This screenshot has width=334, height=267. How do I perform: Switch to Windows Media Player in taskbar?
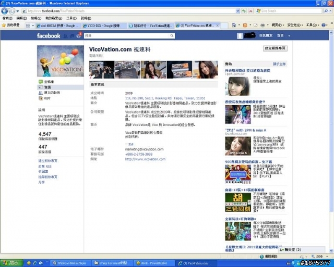tap(71, 263)
